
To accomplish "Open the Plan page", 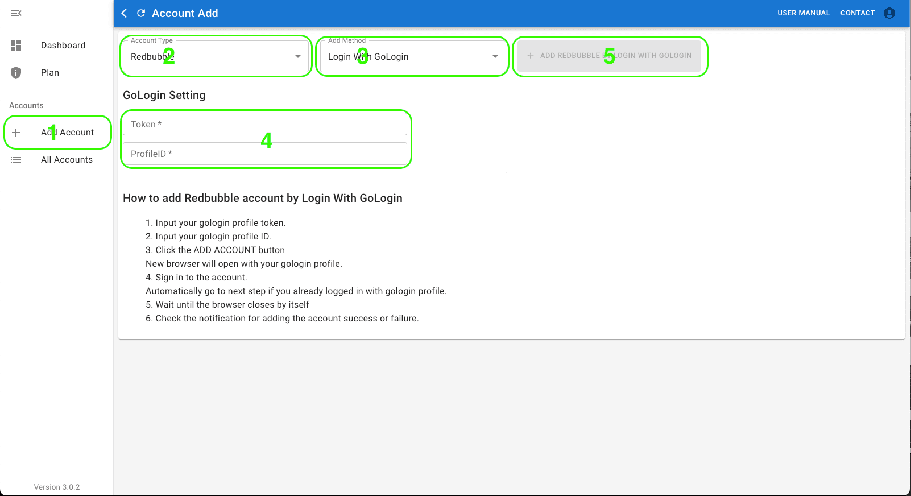I will click(x=57, y=73).
